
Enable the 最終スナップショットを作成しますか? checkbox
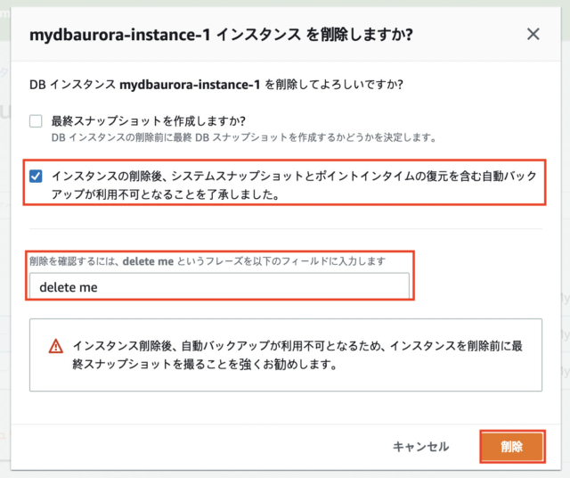(x=36, y=121)
